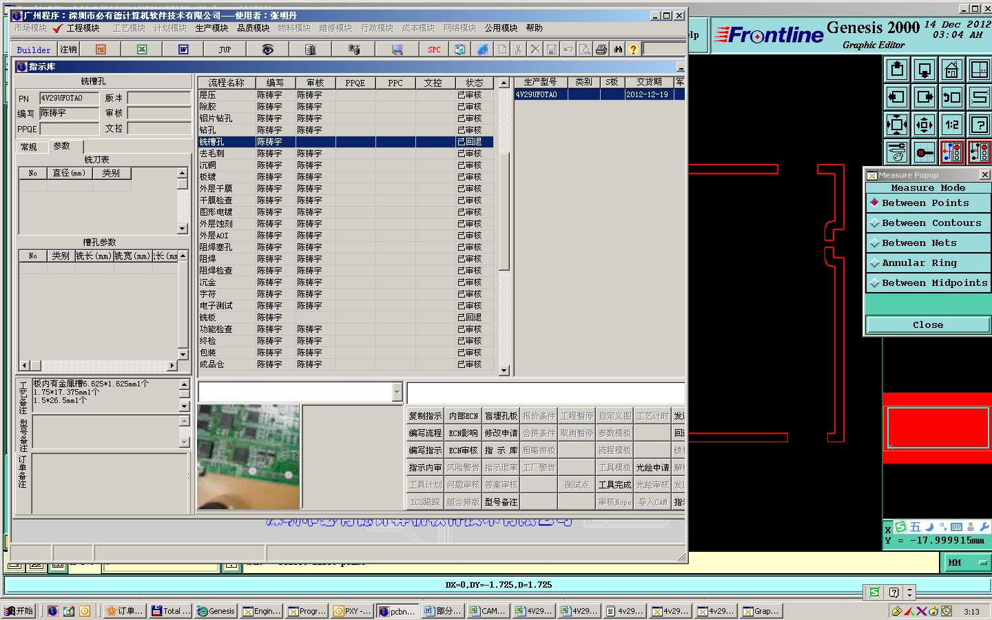Click the SPC toolbar button
Screen dimensions: 992x620
[434, 50]
